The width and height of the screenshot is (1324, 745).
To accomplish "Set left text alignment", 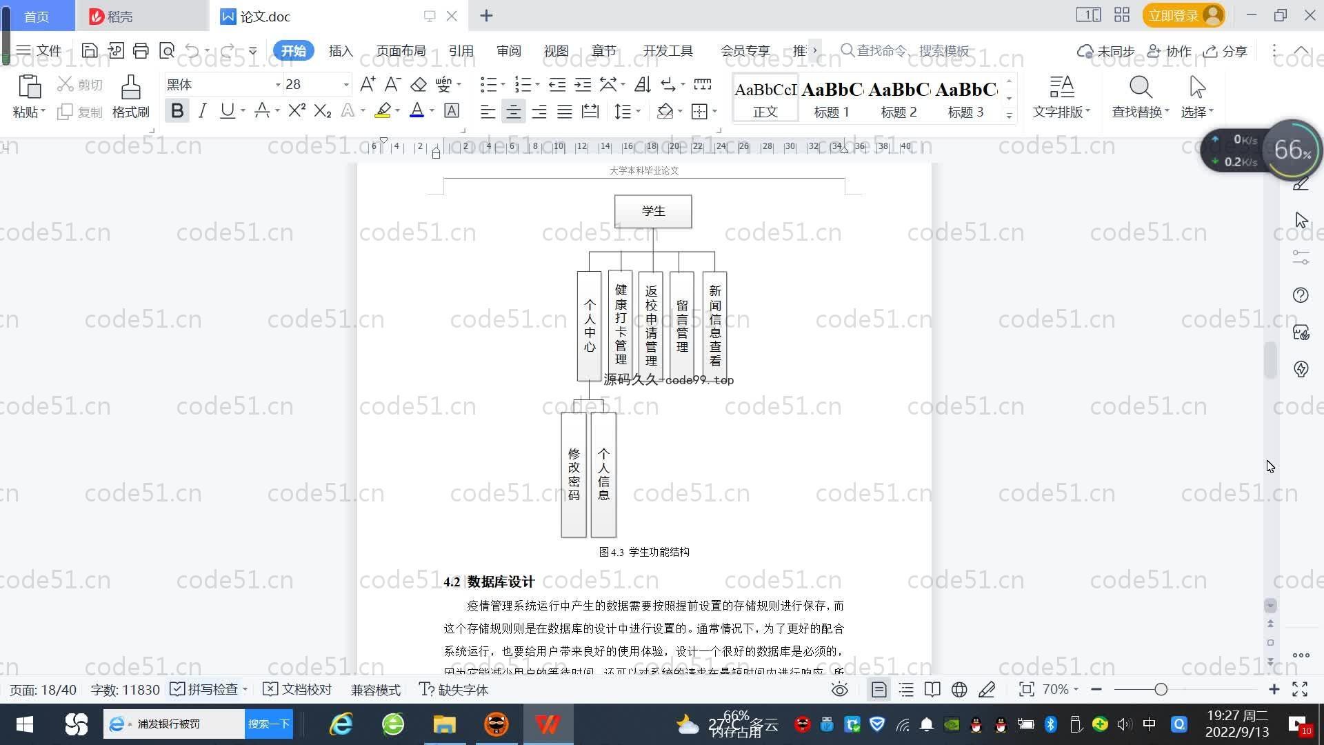I will 488,110.
